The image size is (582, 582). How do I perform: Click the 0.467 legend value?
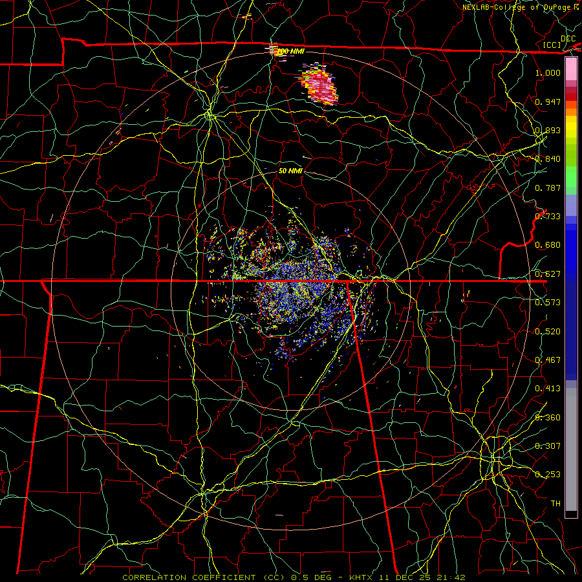pos(548,360)
